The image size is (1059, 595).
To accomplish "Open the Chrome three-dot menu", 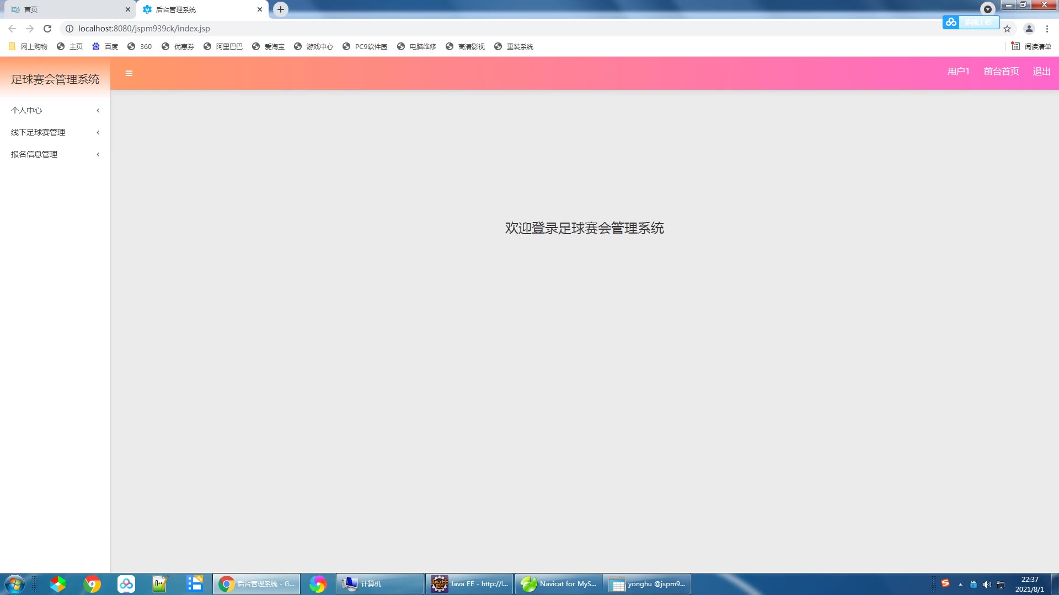I will click(x=1047, y=29).
